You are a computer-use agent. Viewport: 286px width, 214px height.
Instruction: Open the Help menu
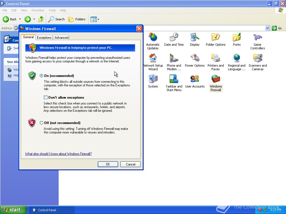63,10
